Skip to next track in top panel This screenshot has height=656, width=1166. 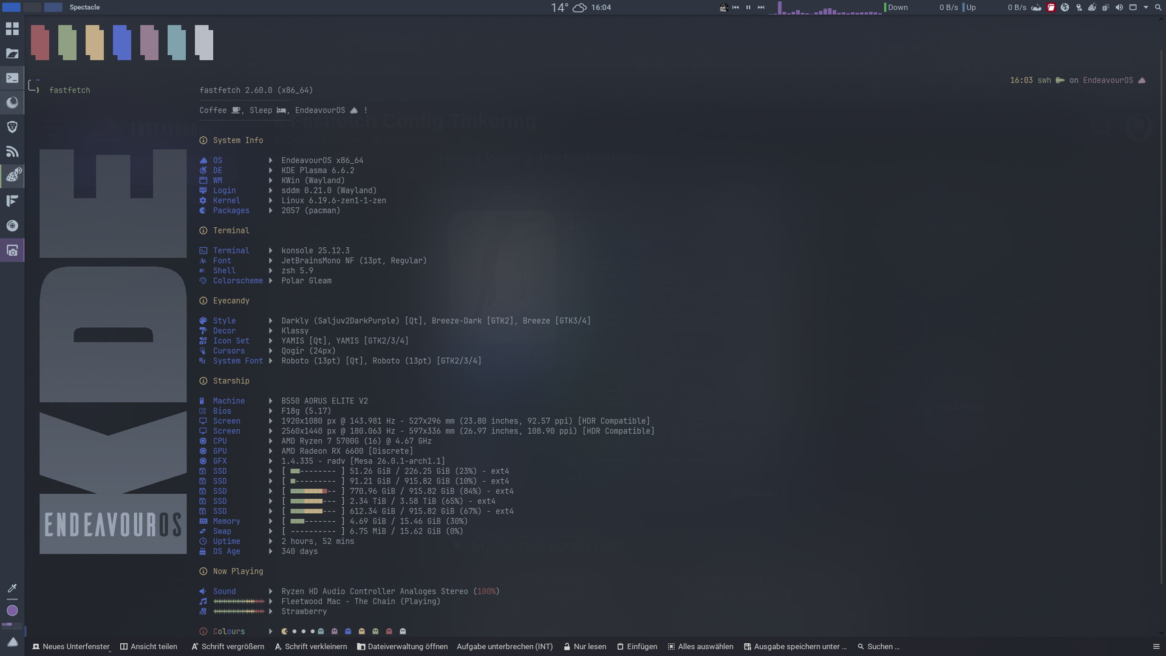tap(761, 7)
